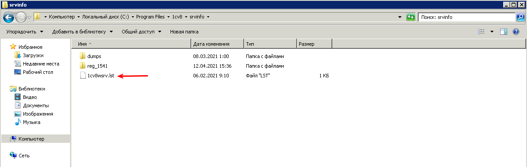Viewport: 527px width, 167px height.
Task: Go forward with the Forward arrow button
Action: click(x=21, y=17)
